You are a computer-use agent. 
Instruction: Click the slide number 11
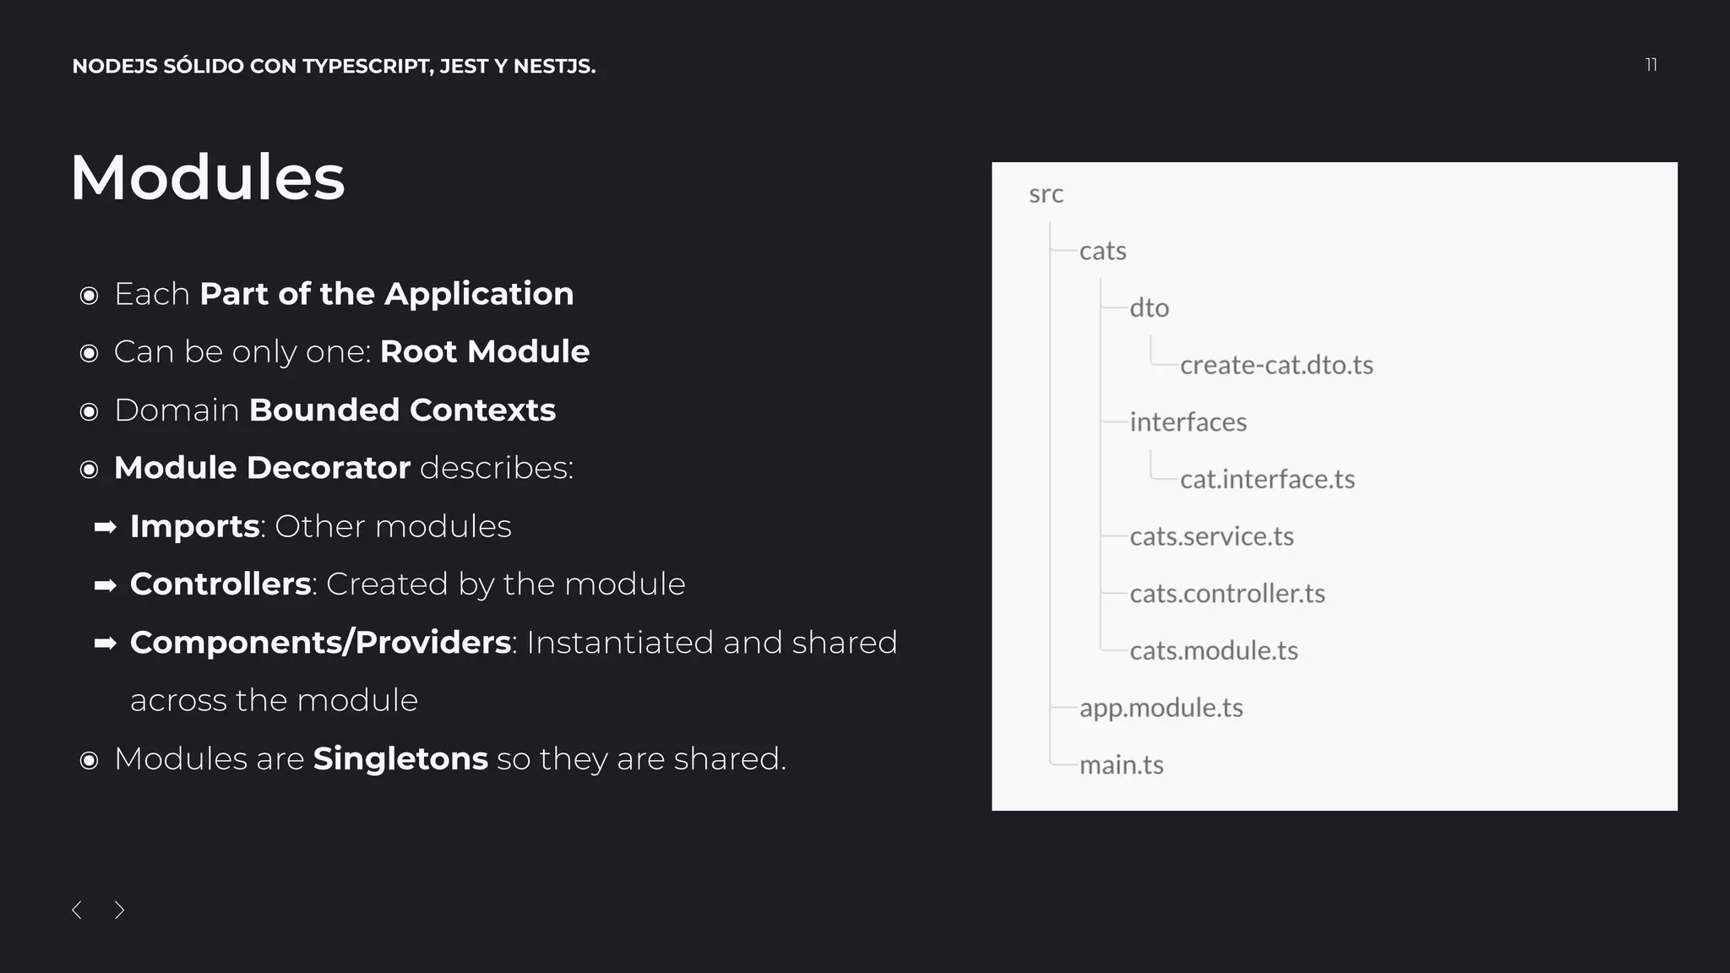1651,65
